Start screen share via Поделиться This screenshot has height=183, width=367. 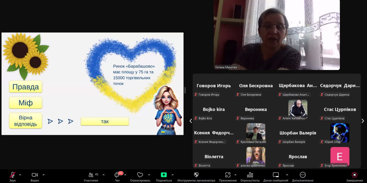tap(164, 177)
